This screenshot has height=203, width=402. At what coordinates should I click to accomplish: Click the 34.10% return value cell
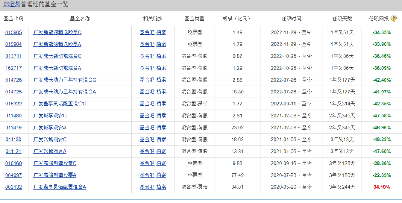(382, 187)
